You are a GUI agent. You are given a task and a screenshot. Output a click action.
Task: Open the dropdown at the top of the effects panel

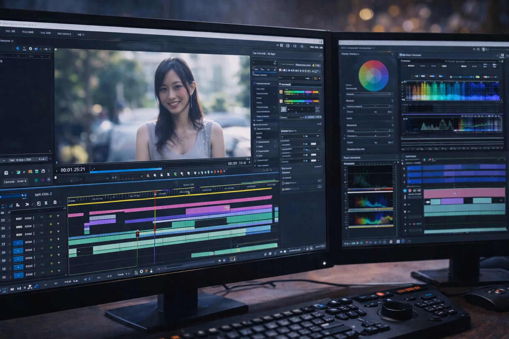(265, 63)
